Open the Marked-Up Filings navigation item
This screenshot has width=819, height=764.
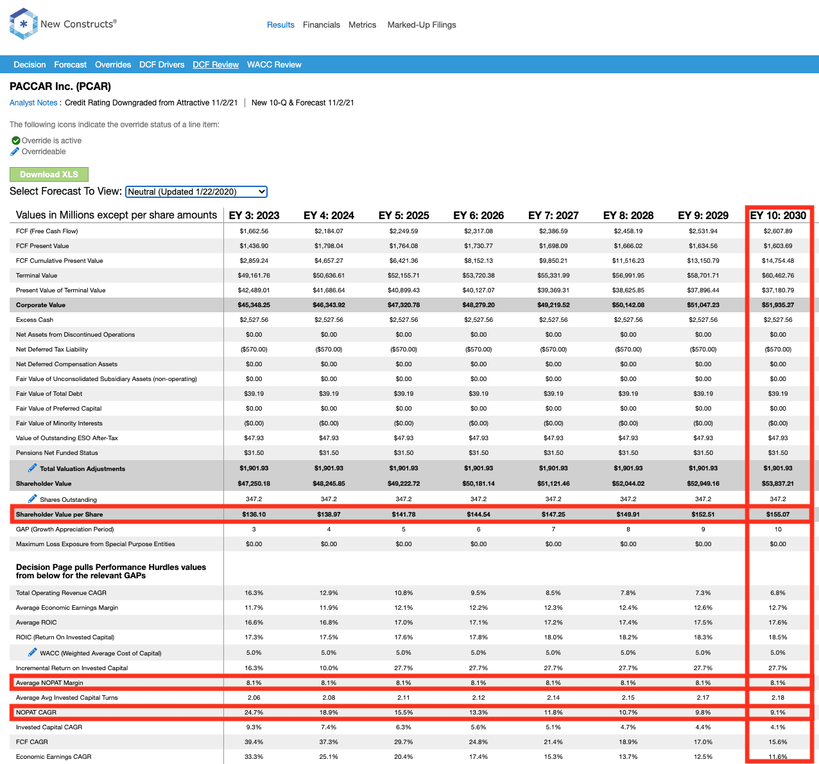(x=422, y=24)
